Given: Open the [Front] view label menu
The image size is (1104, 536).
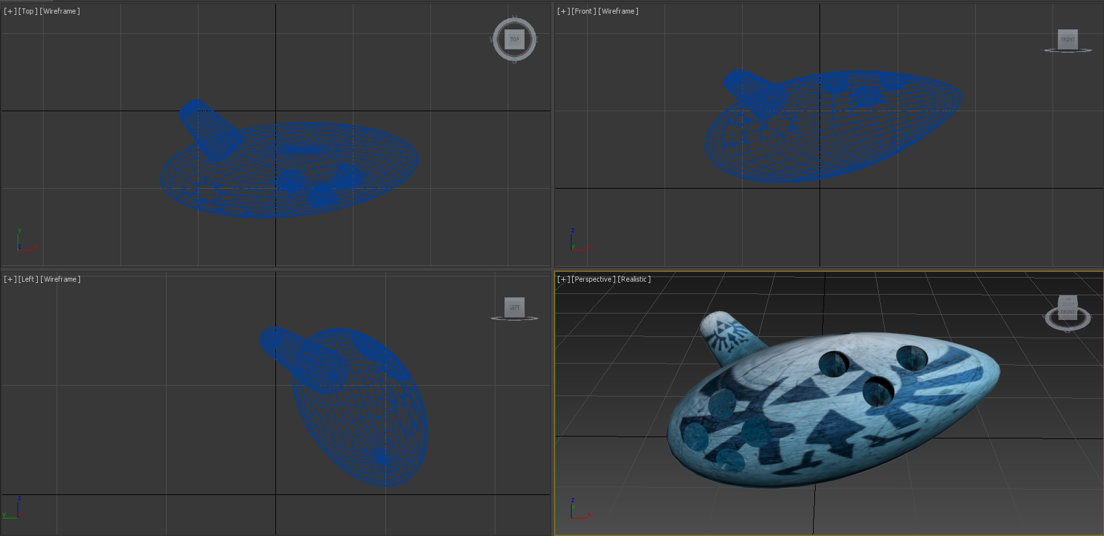Looking at the screenshot, I should click(584, 11).
